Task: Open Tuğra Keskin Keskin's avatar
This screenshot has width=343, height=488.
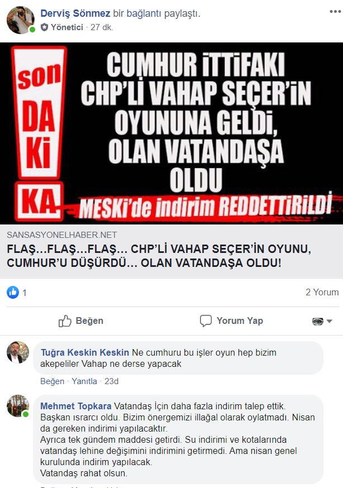Action: pos(18,352)
